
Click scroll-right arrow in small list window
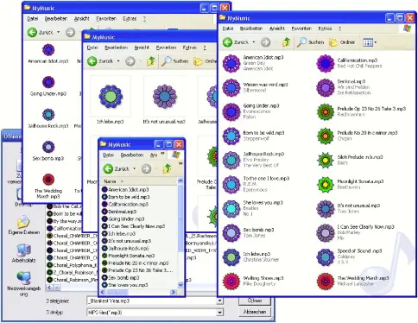[x=174, y=292]
